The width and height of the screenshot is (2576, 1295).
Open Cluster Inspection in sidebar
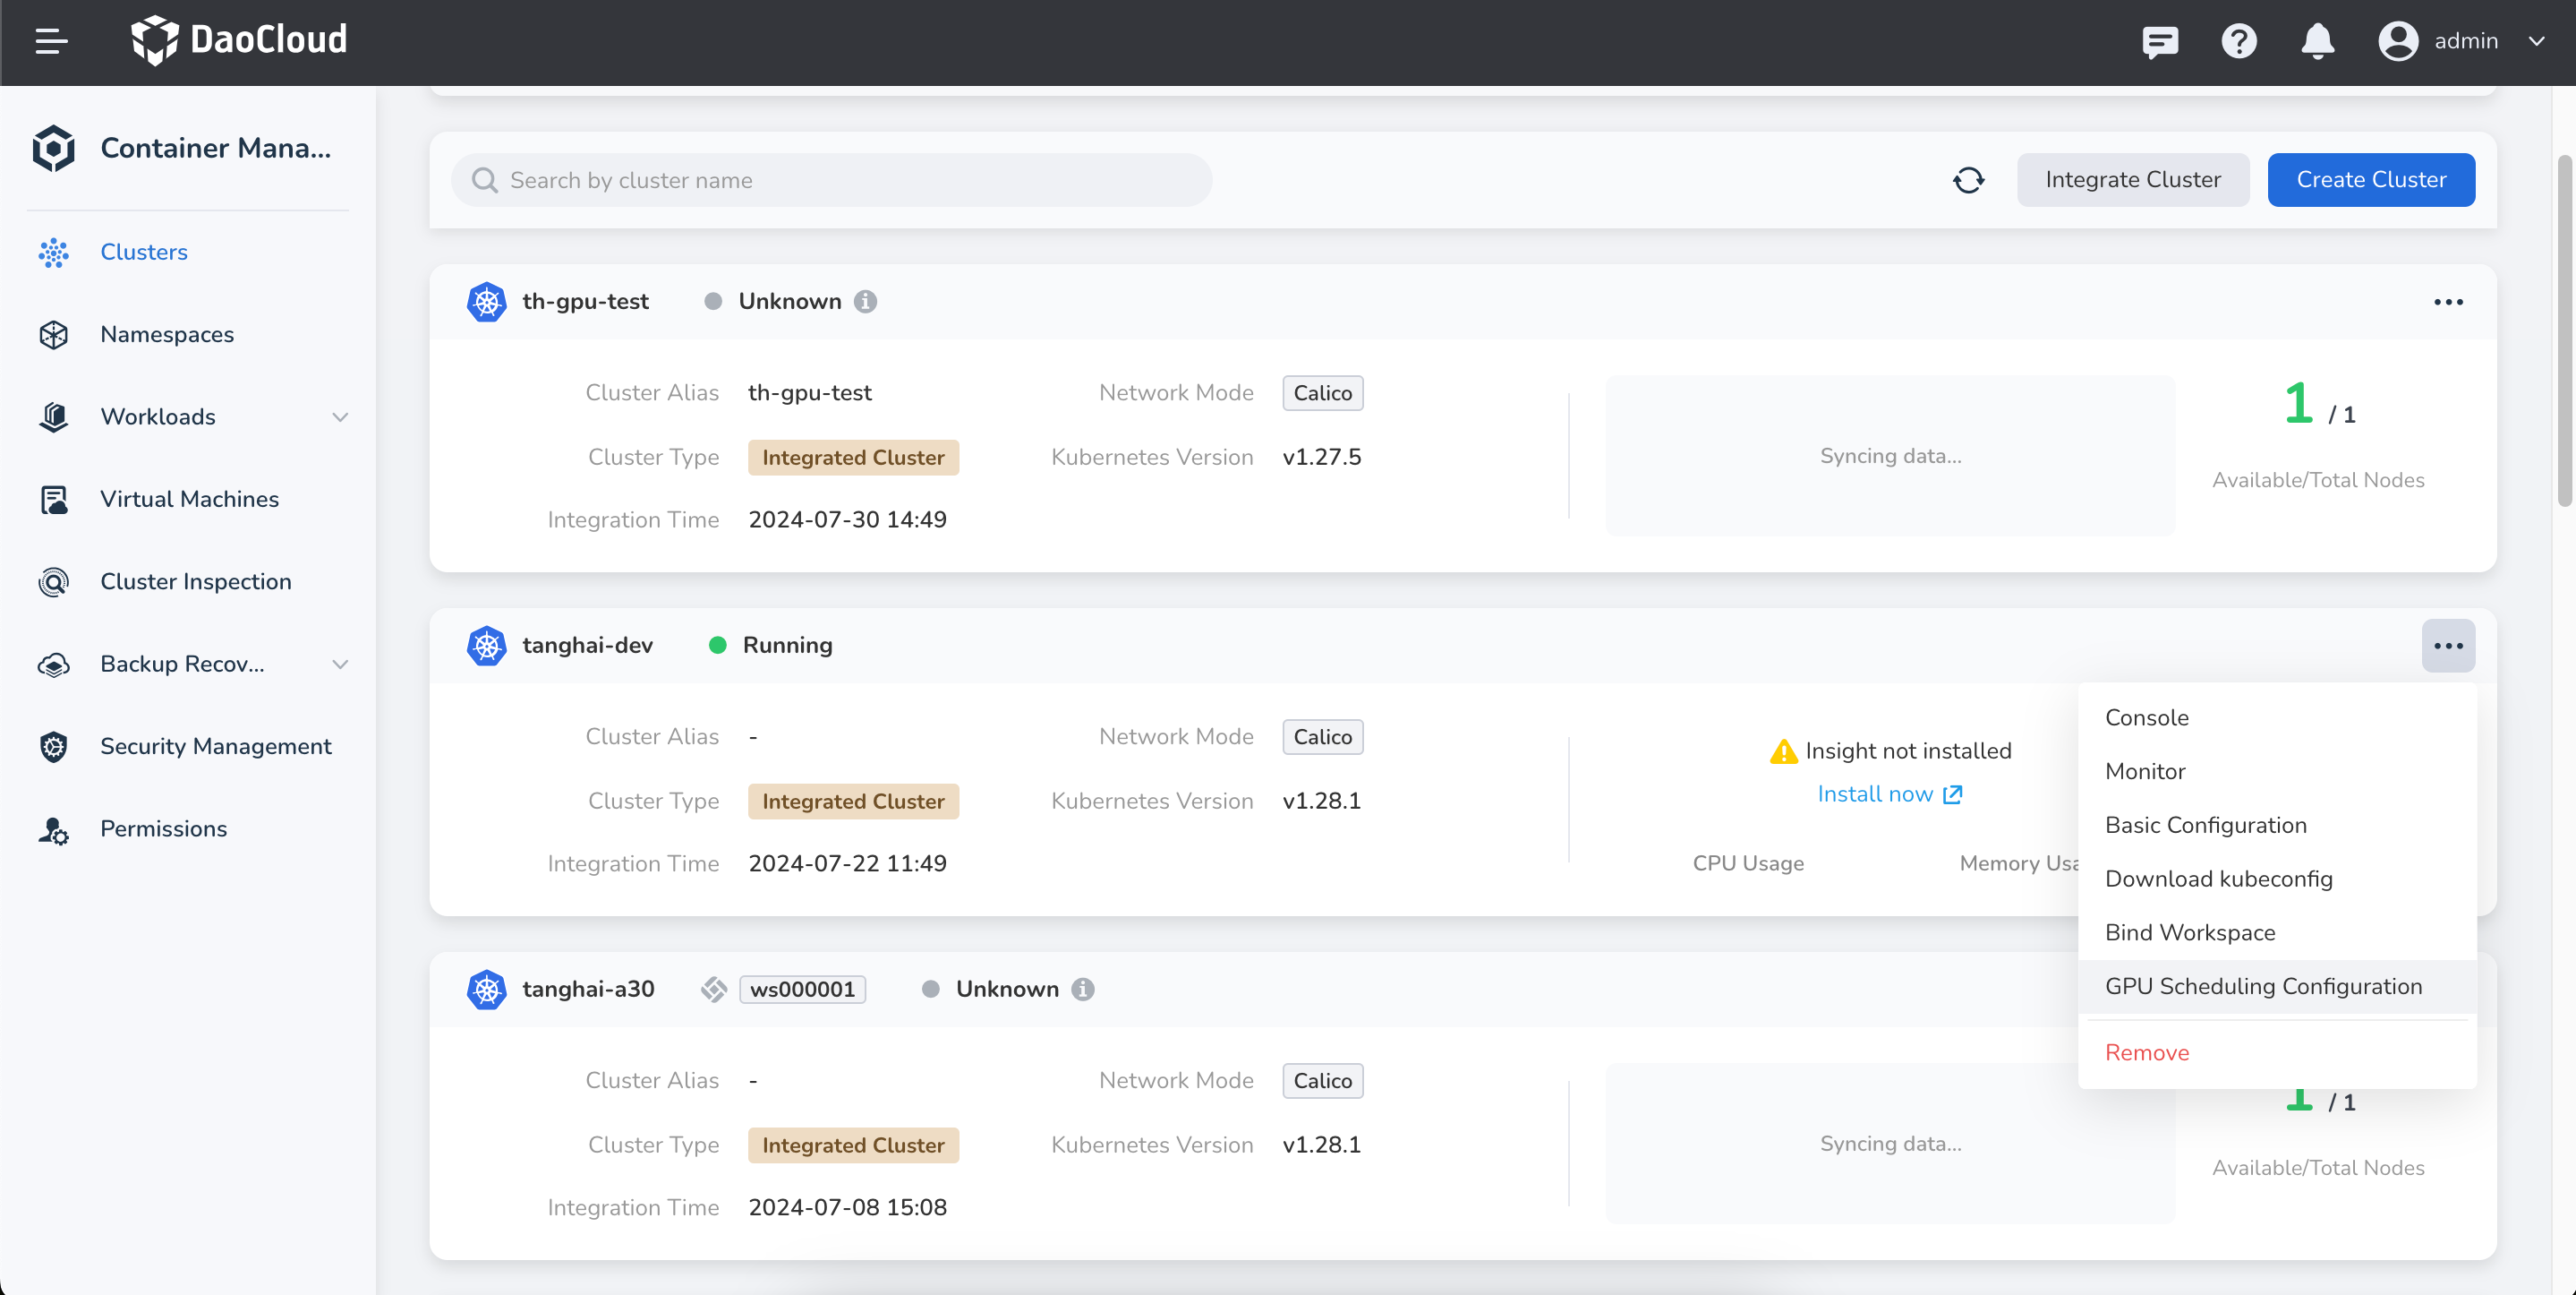pyautogui.click(x=195, y=581)
